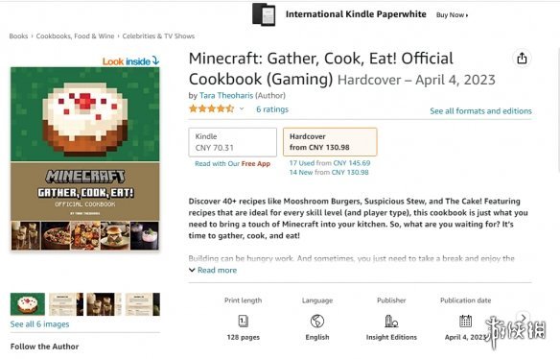Image resolution: width=560 pixels, height=359 pixels.
Task: Click Buy Now on Kindle banner
Action: 453,15
